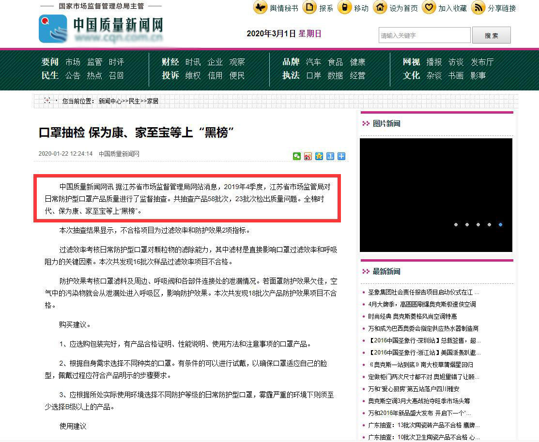539x442 pixels.
Task: Open the 移动 mobile icon
Action: point(345,8)
